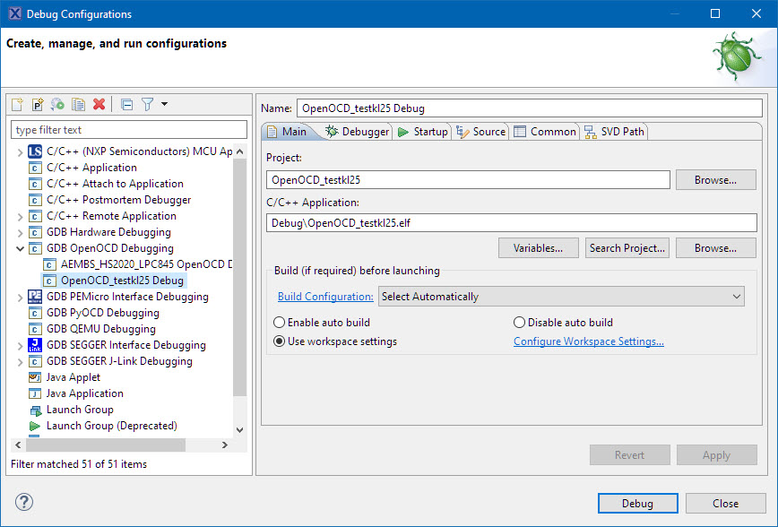Screen dimensions: 778x527
Task: Select the Enable auto build radio button
Action: pos(280,323)
